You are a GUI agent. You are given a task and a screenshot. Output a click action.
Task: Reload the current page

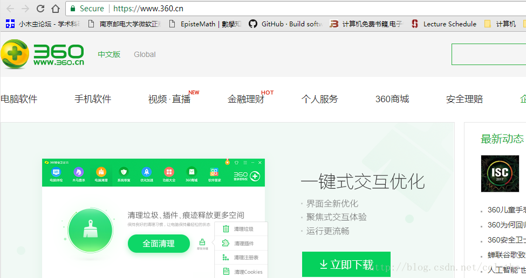click(x=40, y=9)
